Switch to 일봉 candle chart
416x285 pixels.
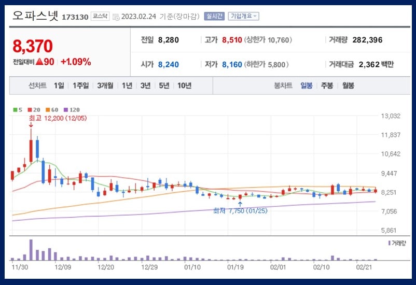tap(307, 85)
